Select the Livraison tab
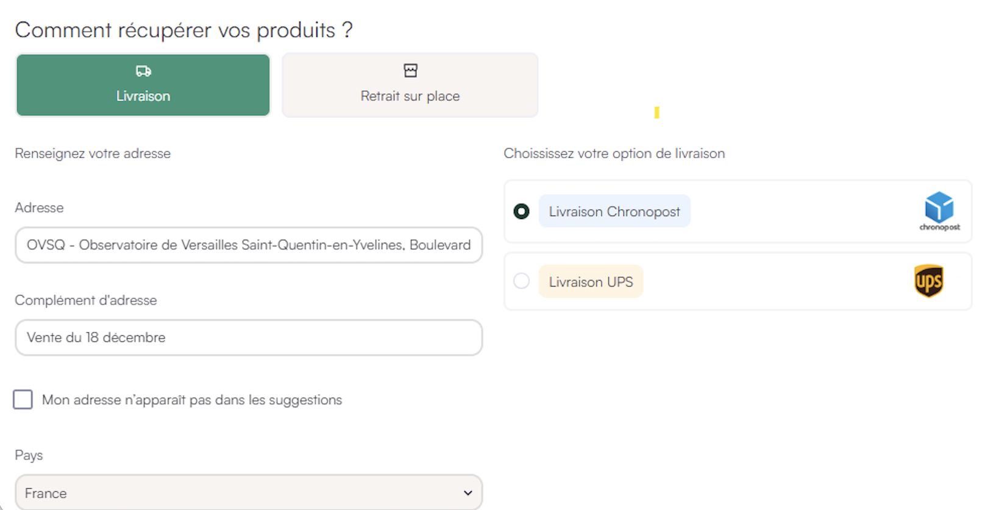 (143, 85)
